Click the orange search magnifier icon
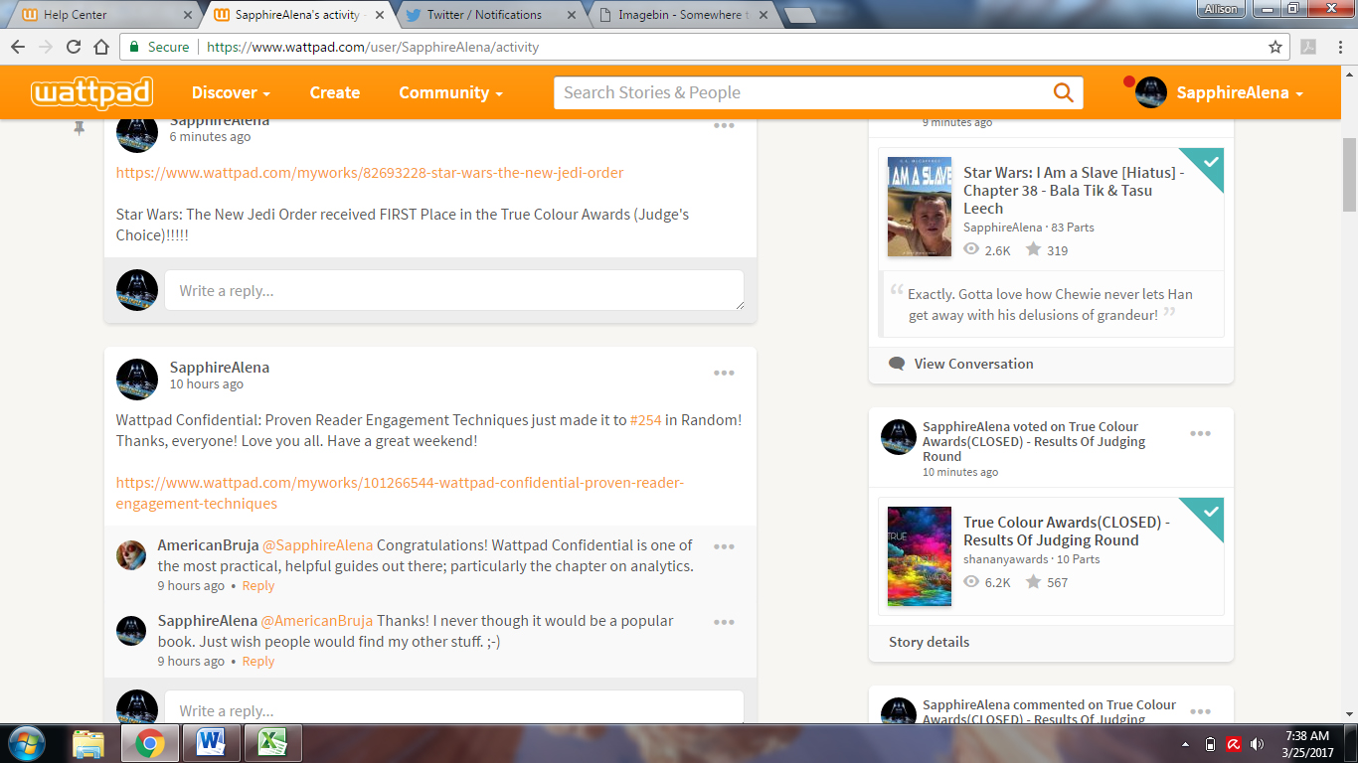The height and width of the screenshot is (763, 1358). pos(1063,92)
